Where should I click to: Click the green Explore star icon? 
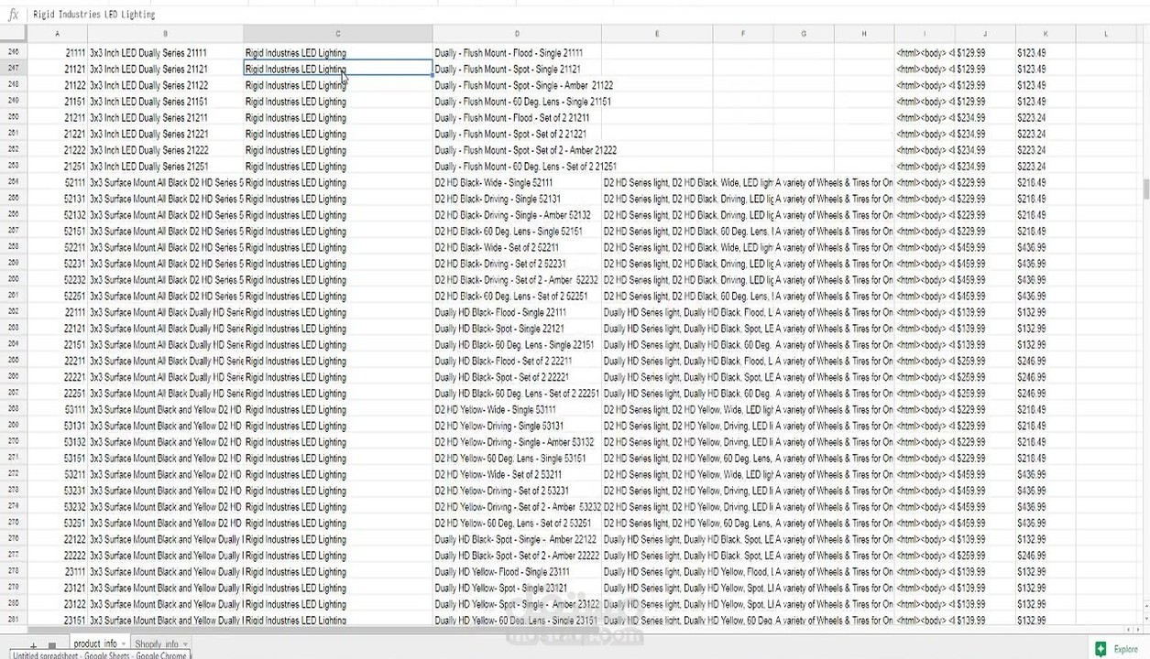coord(1101,649)
